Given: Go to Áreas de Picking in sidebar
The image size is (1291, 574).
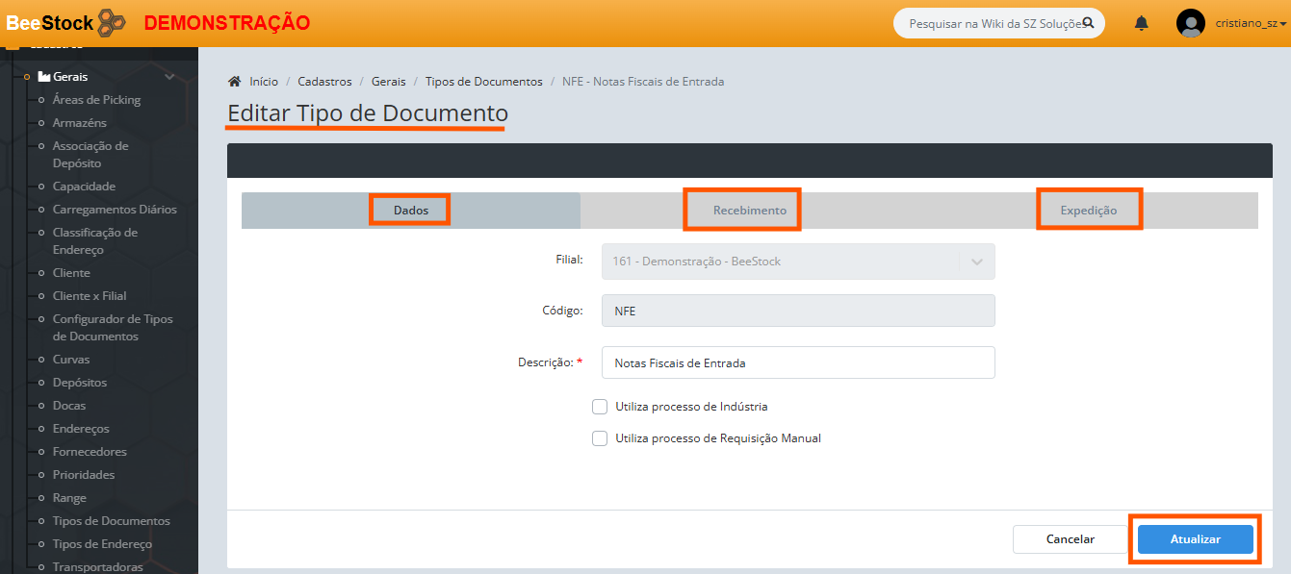Looking at the screenshot, I should coord(96,100).
